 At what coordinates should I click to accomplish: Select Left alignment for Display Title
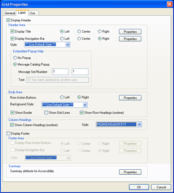coord(62,32)
